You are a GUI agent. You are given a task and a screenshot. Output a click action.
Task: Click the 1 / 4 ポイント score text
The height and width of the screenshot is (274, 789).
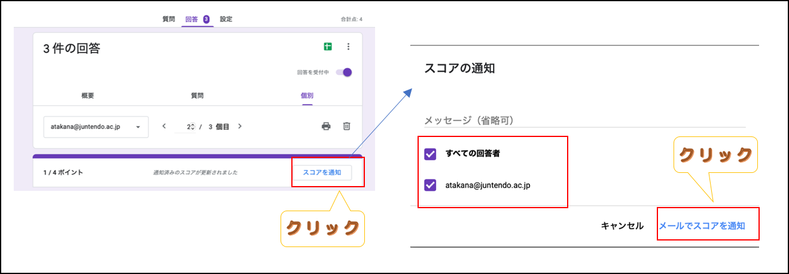click(63, 172)
